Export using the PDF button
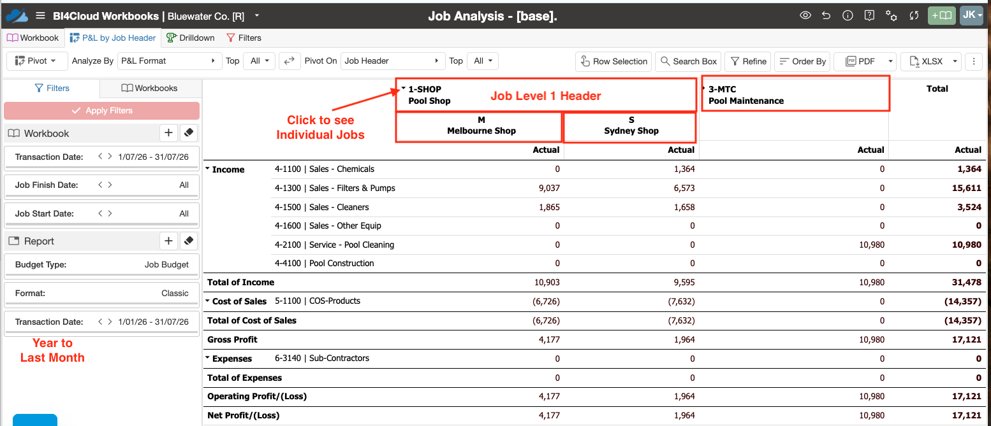Viewport: 991px width, 426px height. [x=859, y=61]
